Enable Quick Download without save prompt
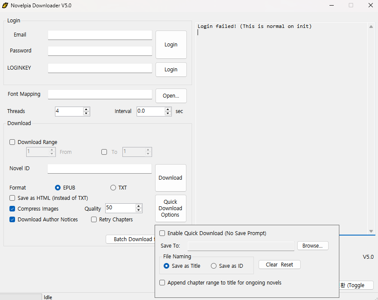 point(162,233)
